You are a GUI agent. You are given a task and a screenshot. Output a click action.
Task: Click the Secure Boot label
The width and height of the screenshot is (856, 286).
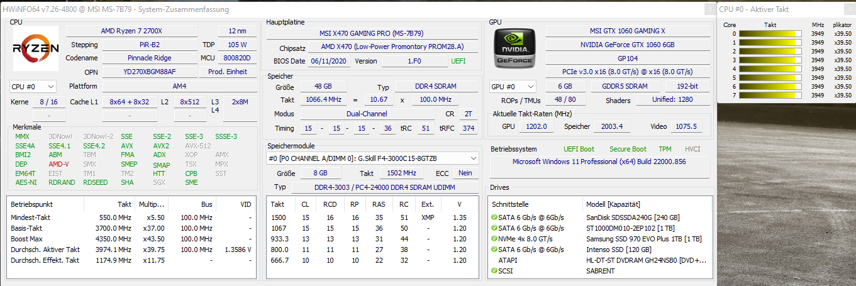(628, 149)
